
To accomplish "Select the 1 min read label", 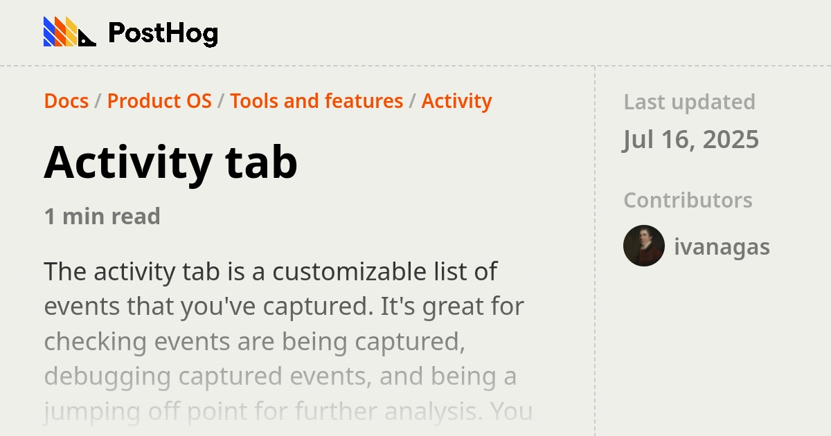I will [102, 216].
